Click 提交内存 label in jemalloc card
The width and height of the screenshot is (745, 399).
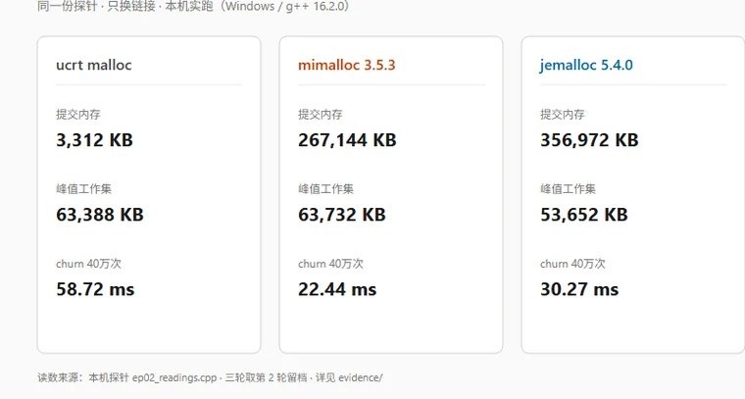pyautogui.click(x=563, y=115)
